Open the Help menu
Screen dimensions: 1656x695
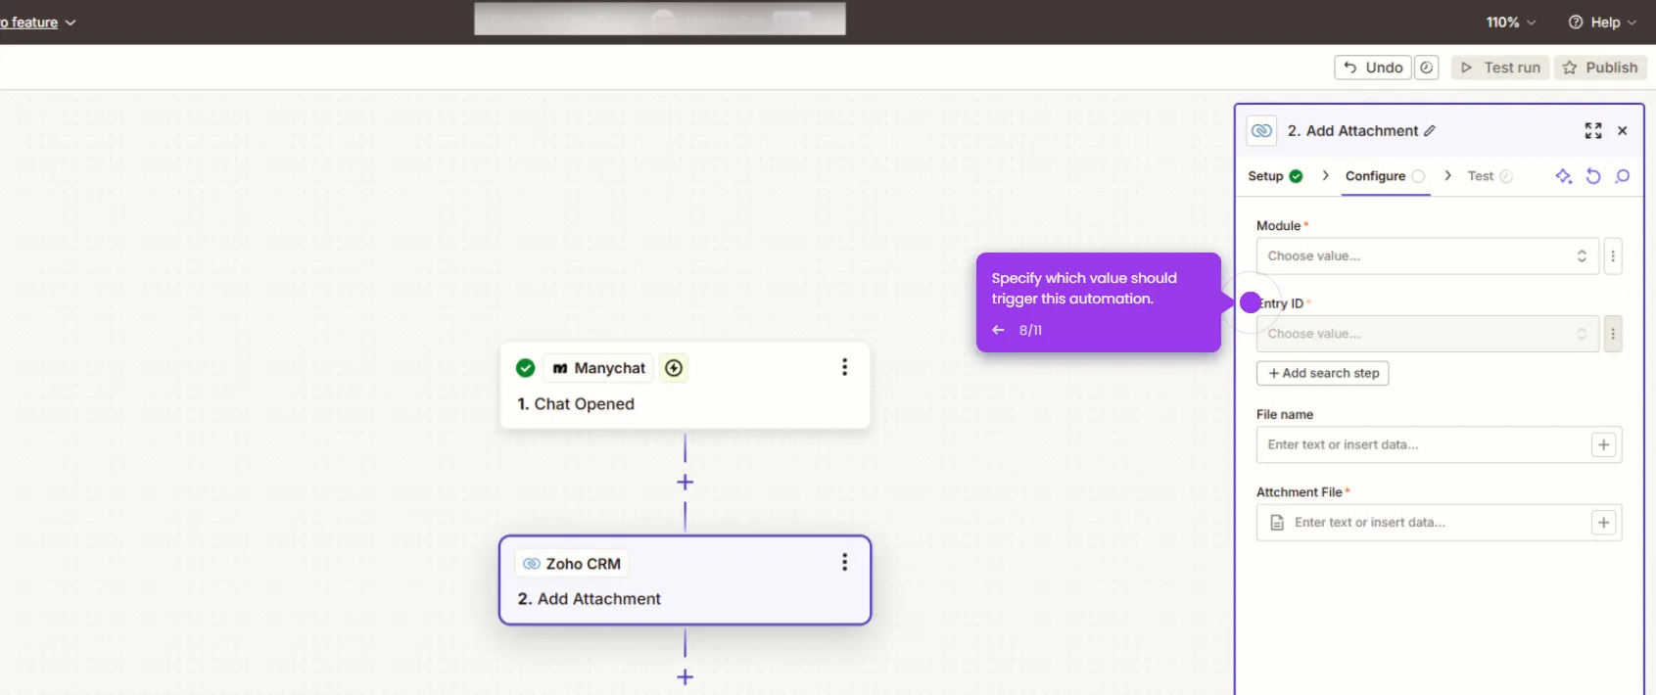pos(1602,22)
